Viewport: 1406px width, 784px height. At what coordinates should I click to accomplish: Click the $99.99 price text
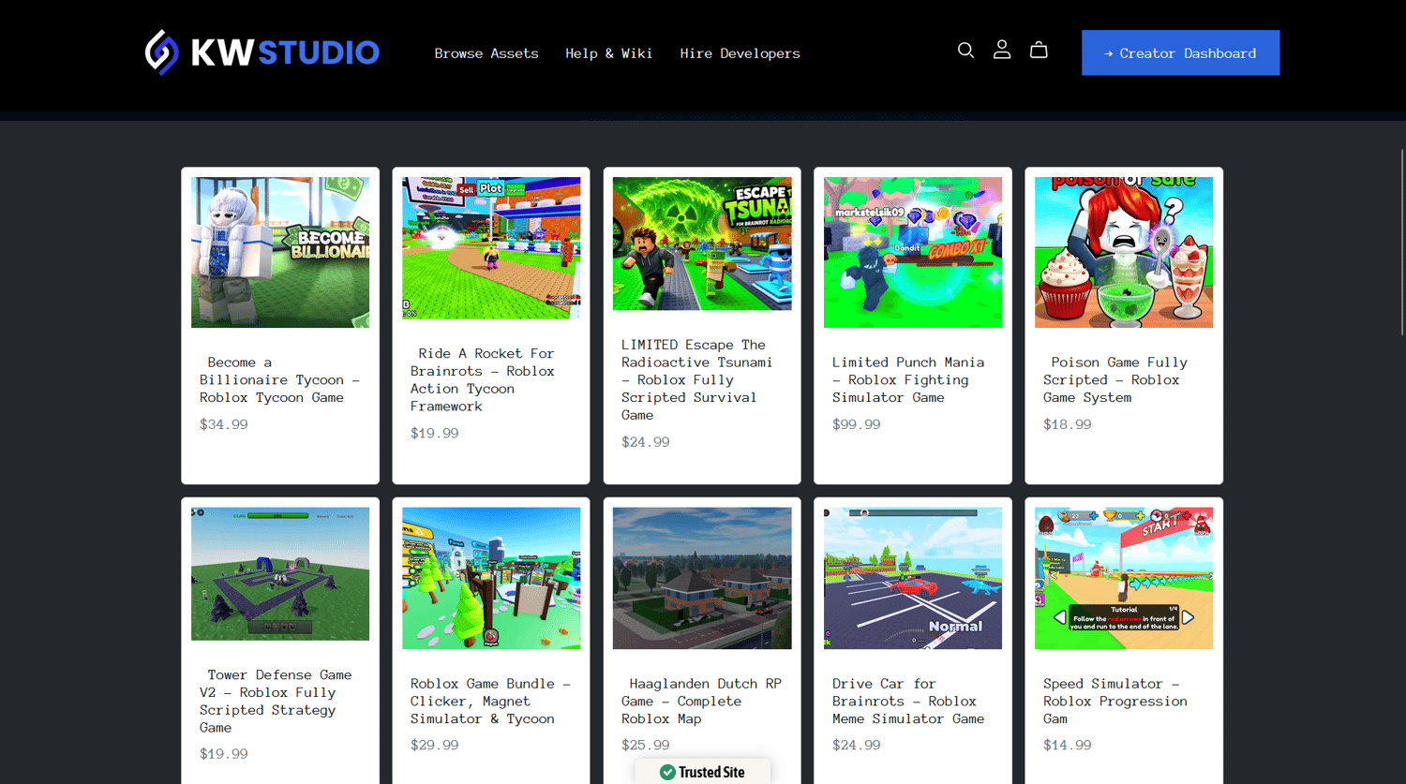(857, 424)
